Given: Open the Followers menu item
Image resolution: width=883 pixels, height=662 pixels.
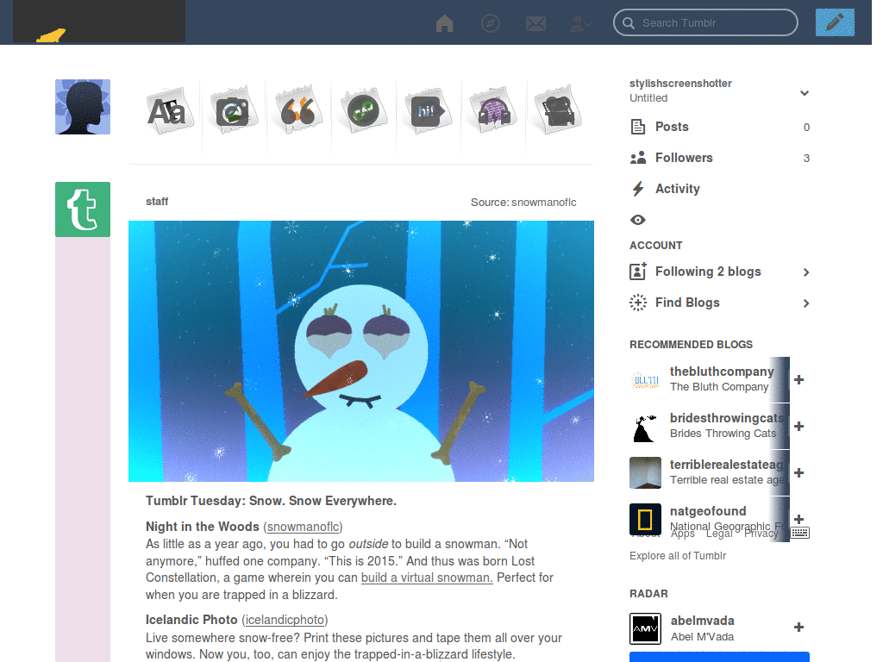Looking at the screenshot, I should pos(720,158).
